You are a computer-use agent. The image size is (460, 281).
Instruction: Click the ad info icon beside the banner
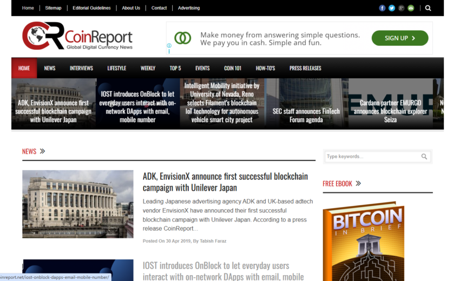169,45
